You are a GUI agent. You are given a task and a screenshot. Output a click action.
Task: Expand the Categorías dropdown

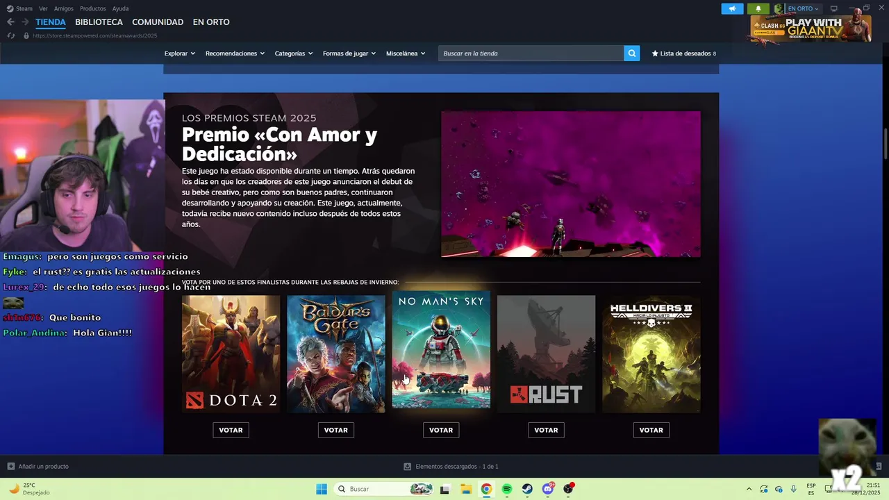(293, 53)
